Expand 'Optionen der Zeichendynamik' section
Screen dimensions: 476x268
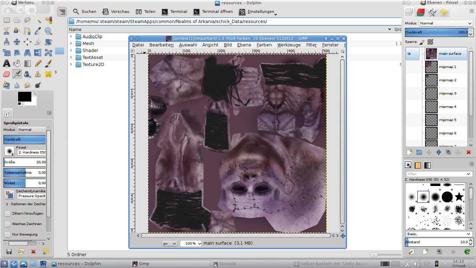point(7,204)
